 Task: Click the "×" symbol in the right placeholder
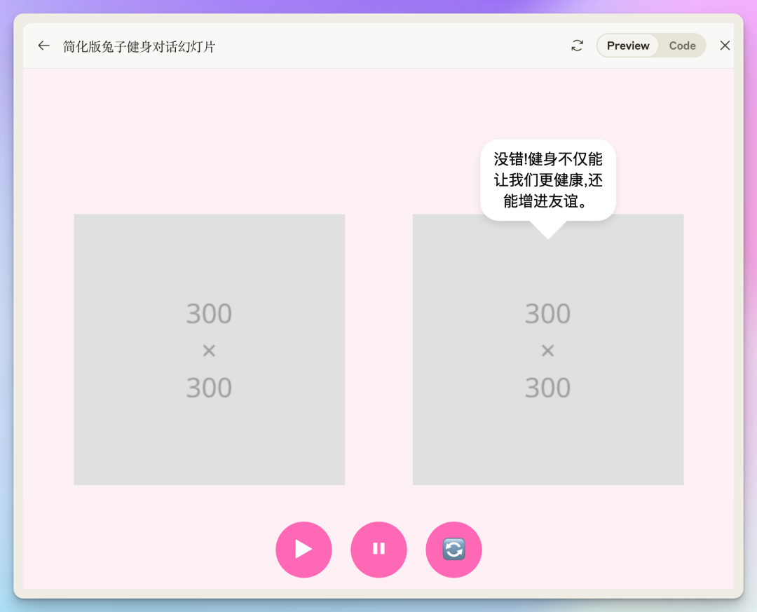tap(547, 351)
